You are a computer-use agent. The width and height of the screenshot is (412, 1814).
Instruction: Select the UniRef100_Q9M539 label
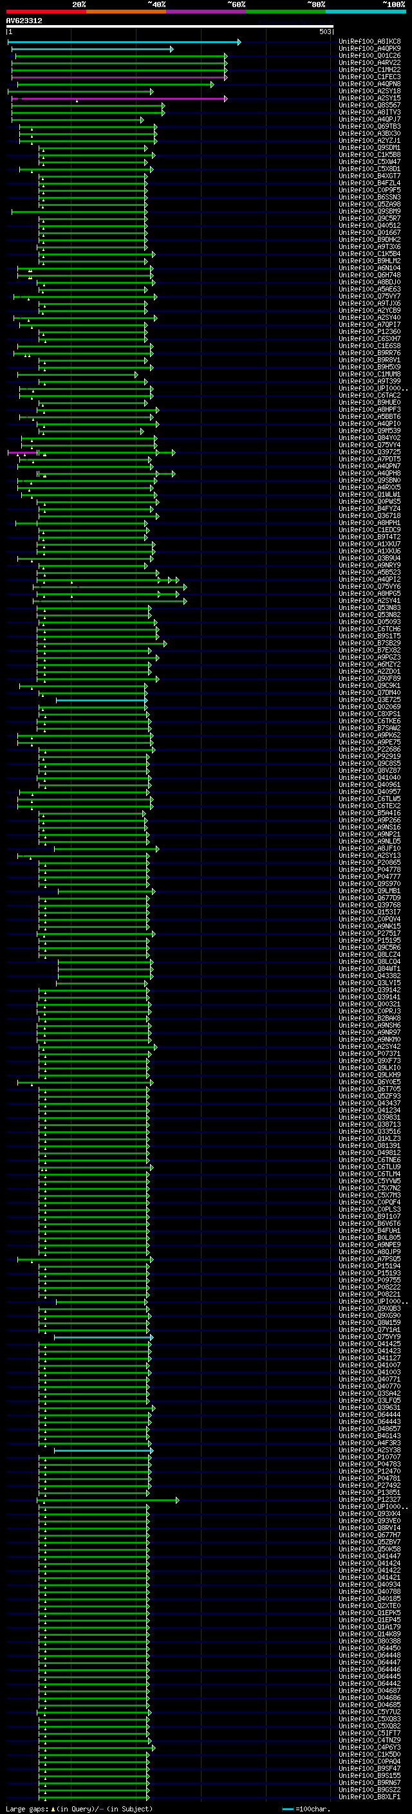[370, 430]
